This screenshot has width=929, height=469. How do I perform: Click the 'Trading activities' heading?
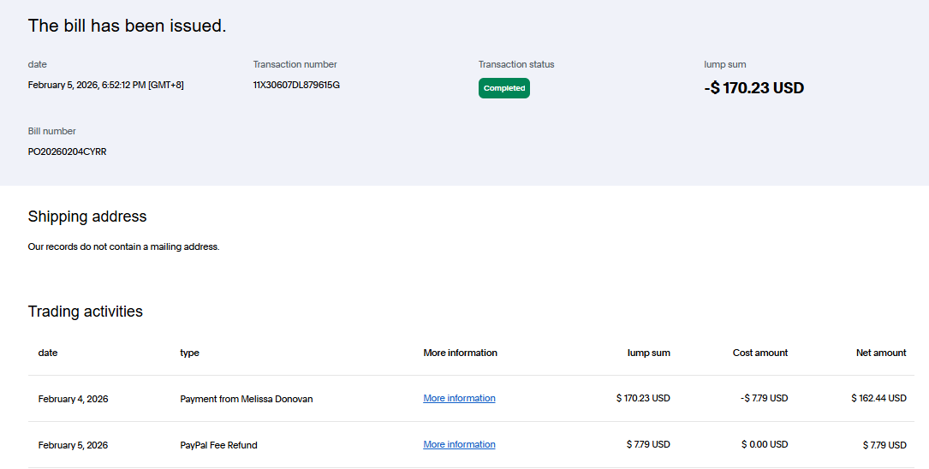85,312
